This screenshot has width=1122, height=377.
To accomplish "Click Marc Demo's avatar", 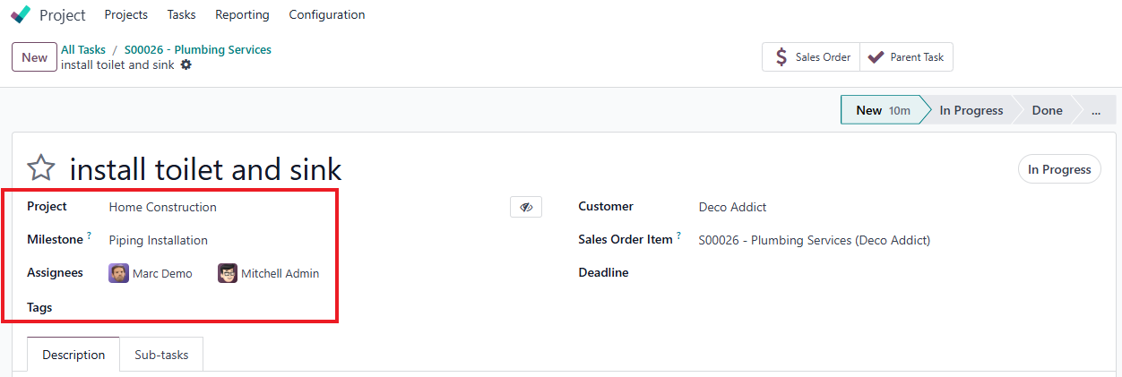I will tap(118, 273).
